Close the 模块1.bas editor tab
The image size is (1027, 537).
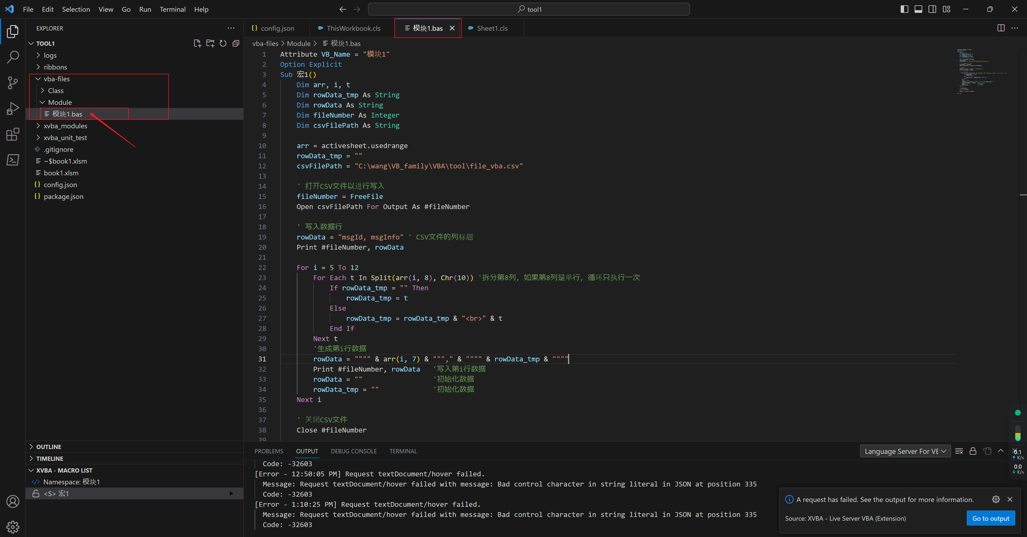pyautogui.click(x=452, y=28)
